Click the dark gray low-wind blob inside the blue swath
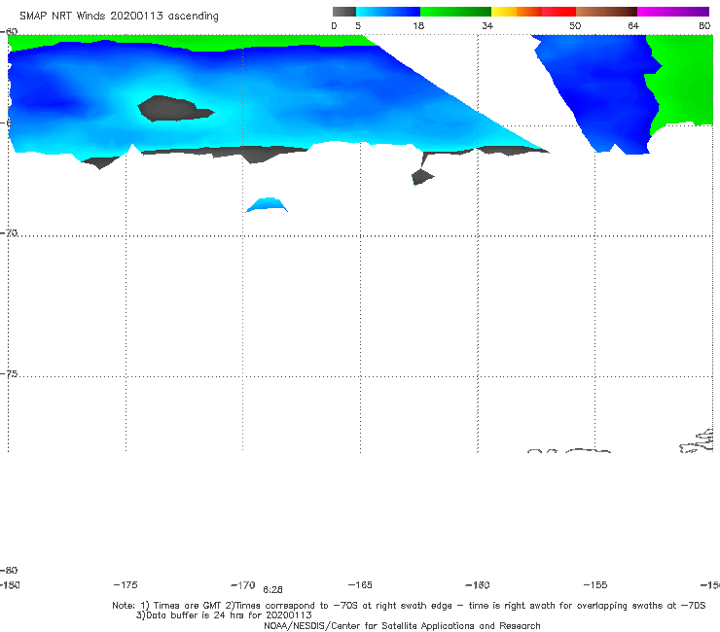 coord(174,109)
